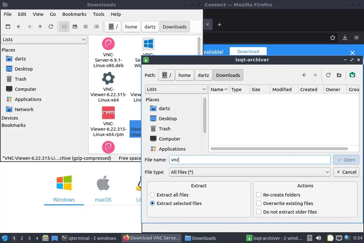
Task: Select Extract selected files option
Action: [x=176, y=203]
